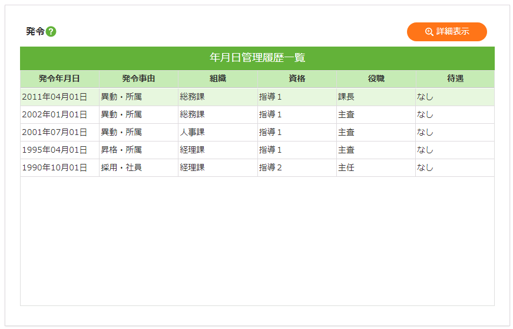The image size is (513, 329).
Task: Select the row dated 2011年04月01日
Action: (x=55, y=97)
